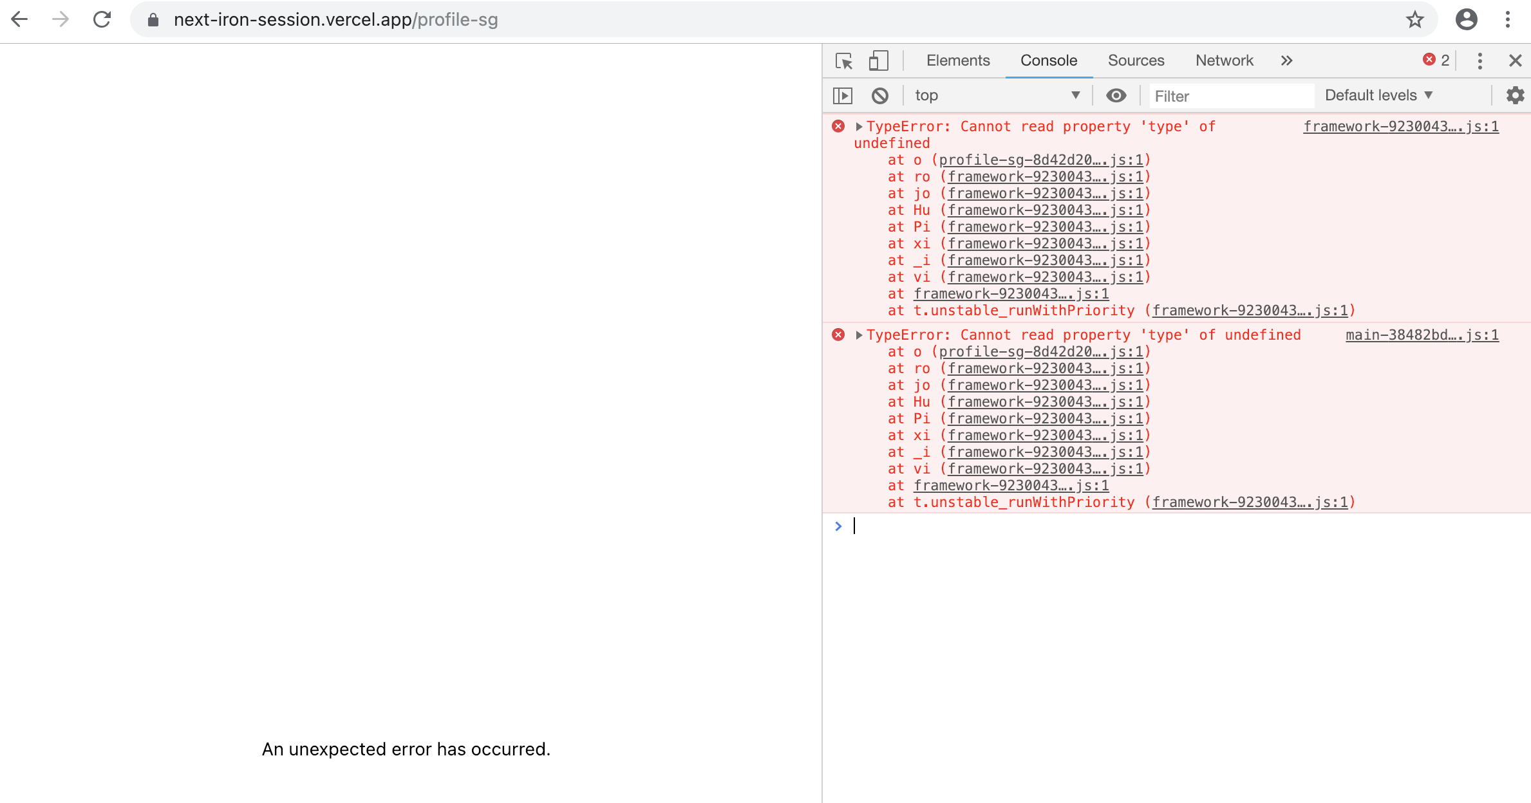Click inside the console Filter field
Image resolution: width=1531 pixels, height=803 pixels.
point(1230,95)
